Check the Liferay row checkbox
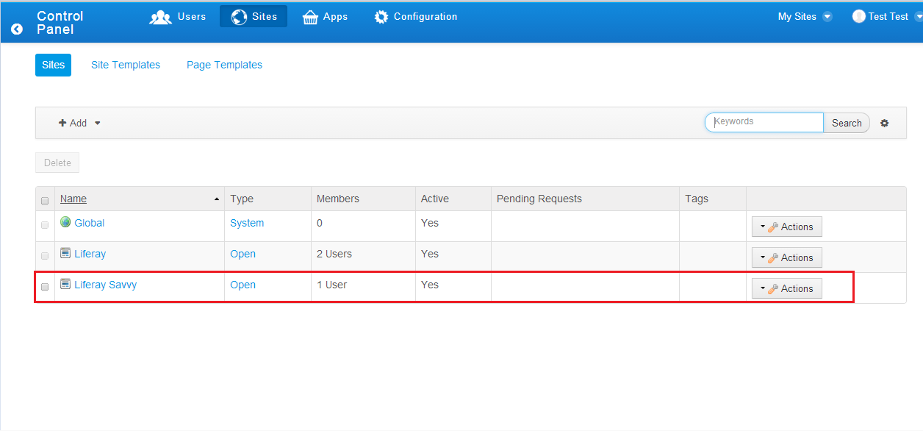Viewport: 923px width, 431px height. click(x=45, y=255)
